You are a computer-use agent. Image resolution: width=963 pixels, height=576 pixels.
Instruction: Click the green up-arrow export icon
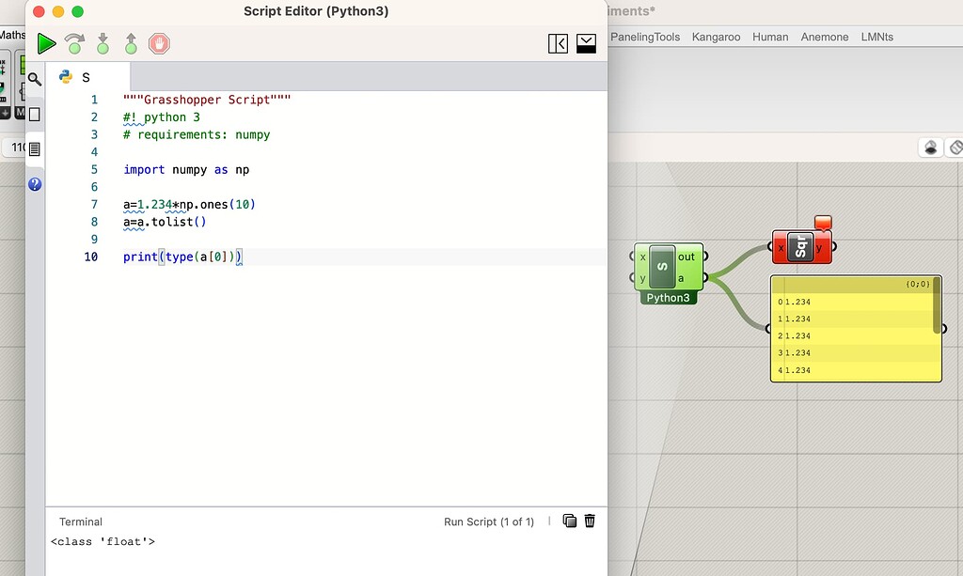[x=131, y=43]
